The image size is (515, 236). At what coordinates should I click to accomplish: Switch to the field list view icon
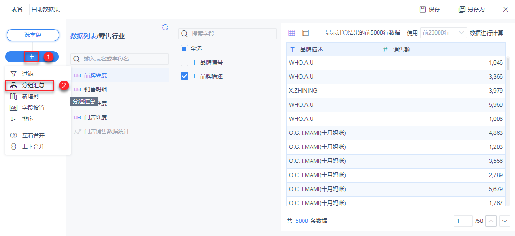pyautogui.click(x=305, y=33)
